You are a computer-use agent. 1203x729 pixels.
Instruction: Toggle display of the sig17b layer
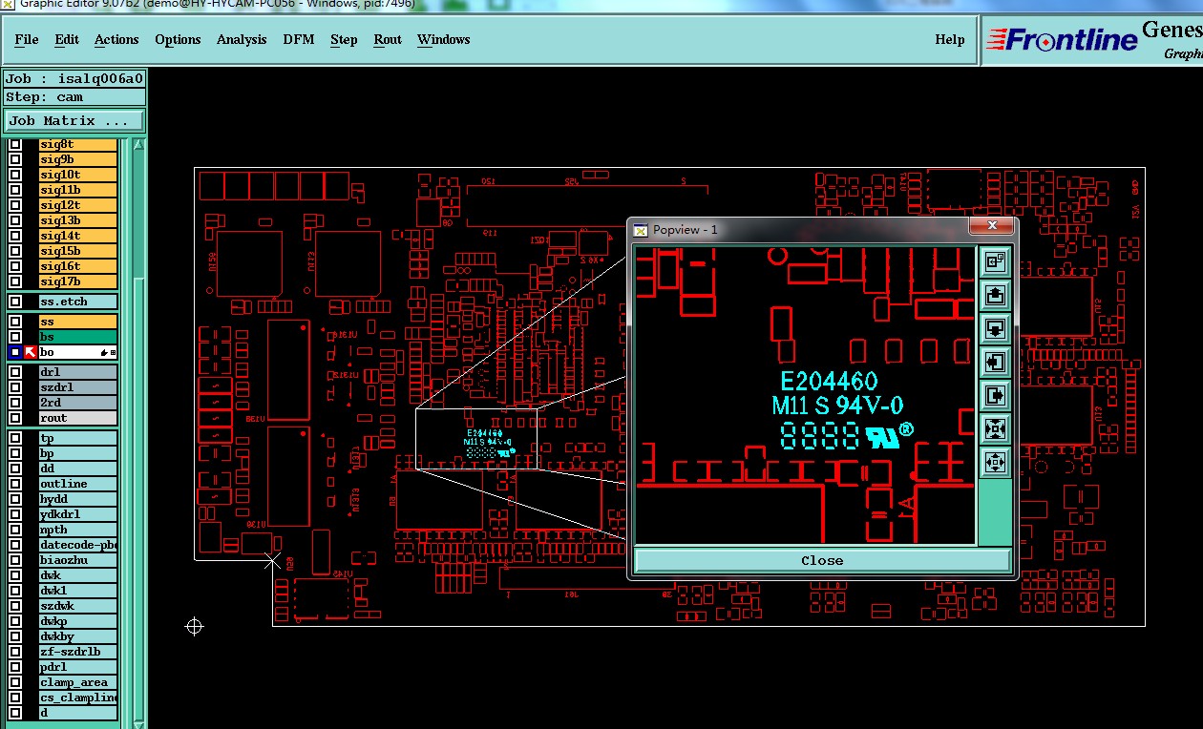pos(15,281)
